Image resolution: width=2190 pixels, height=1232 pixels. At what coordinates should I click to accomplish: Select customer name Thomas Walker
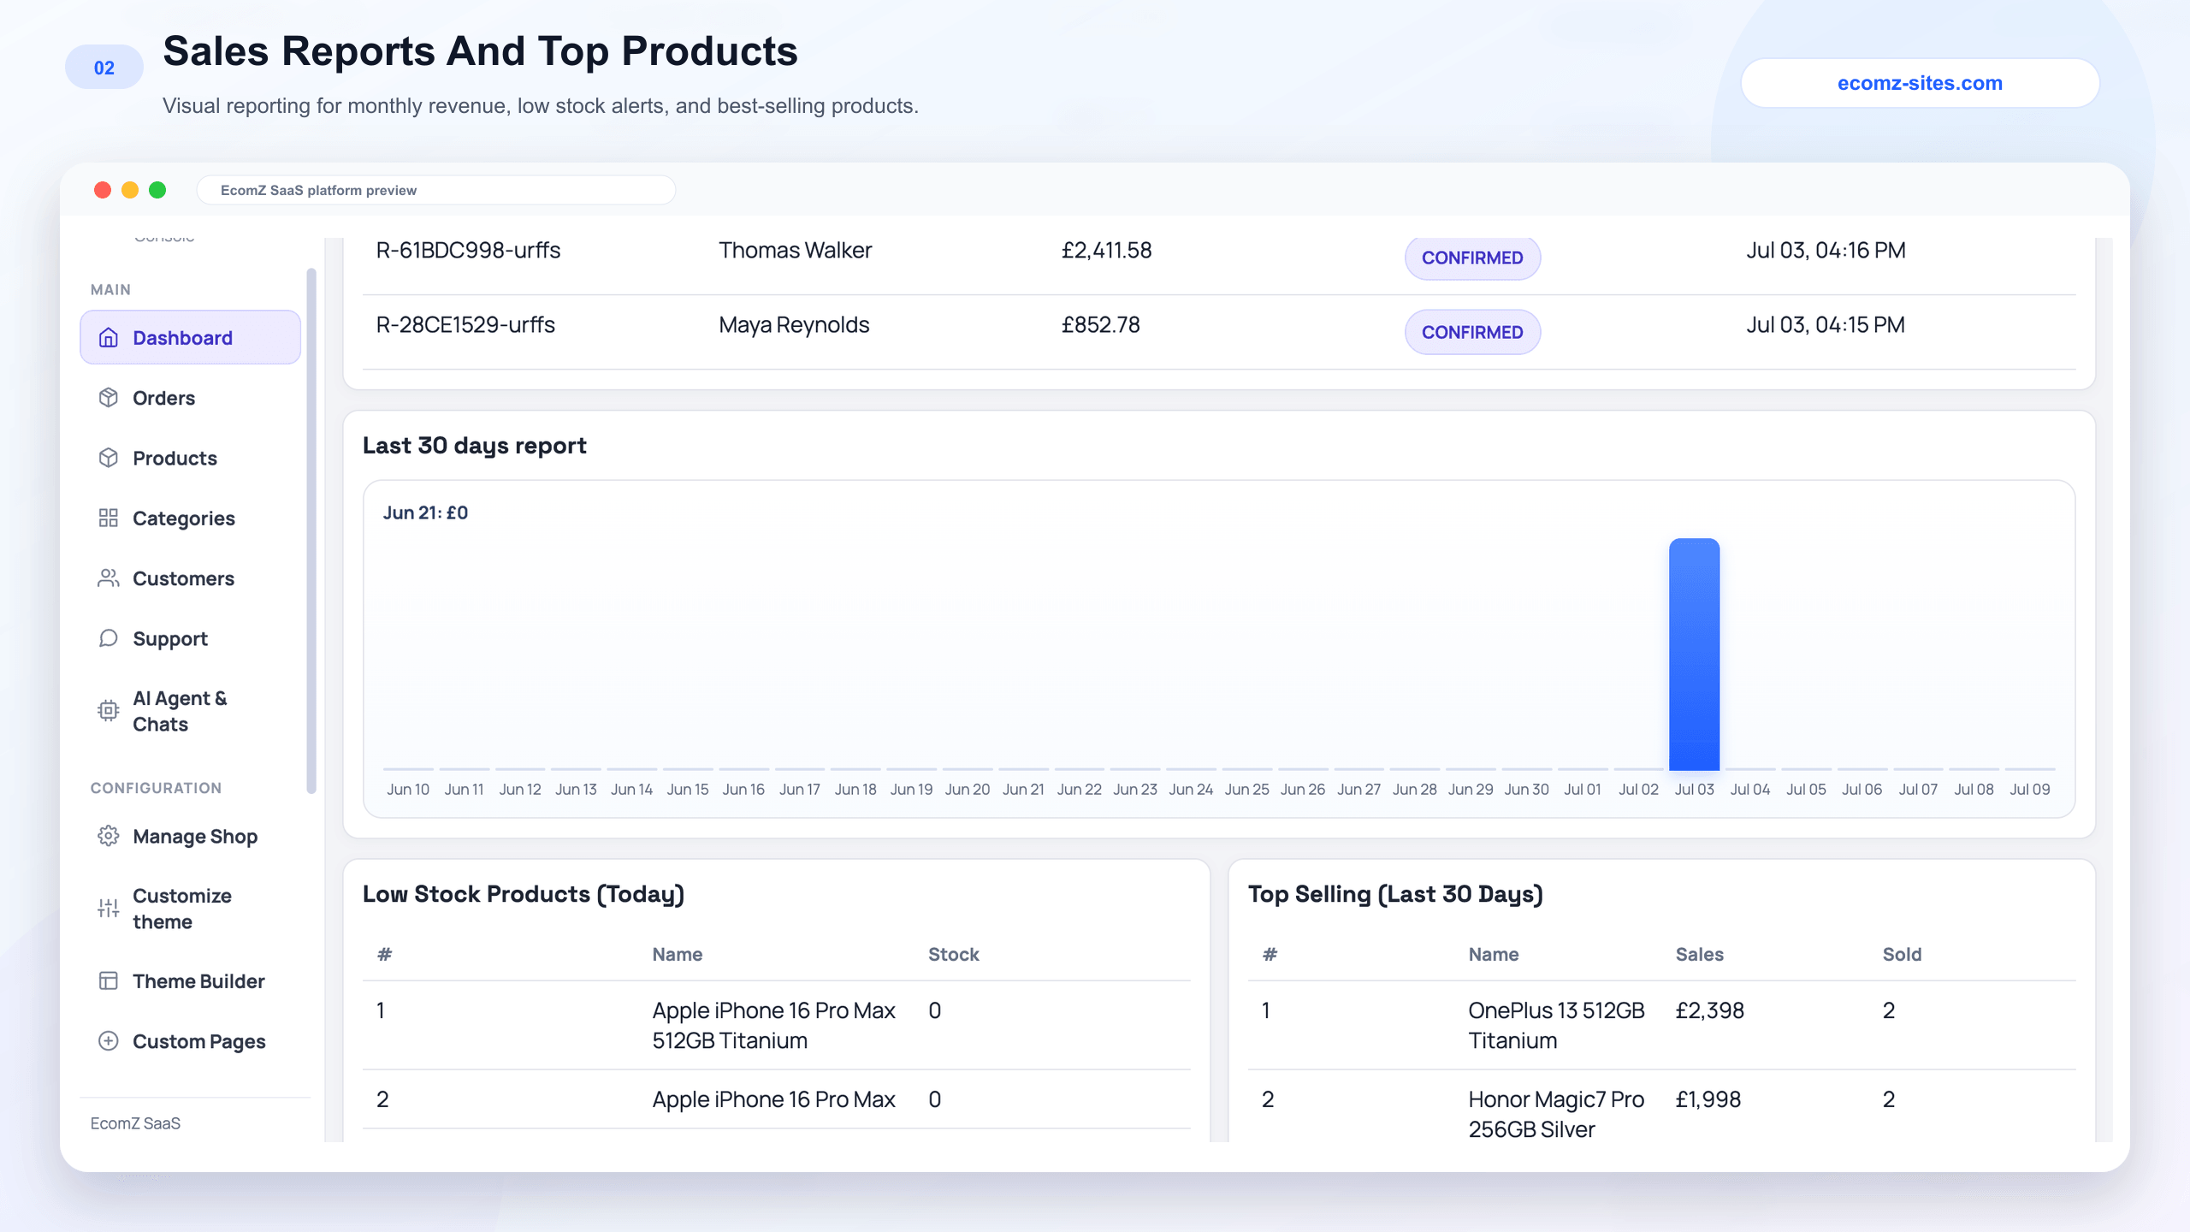point(795,250)
